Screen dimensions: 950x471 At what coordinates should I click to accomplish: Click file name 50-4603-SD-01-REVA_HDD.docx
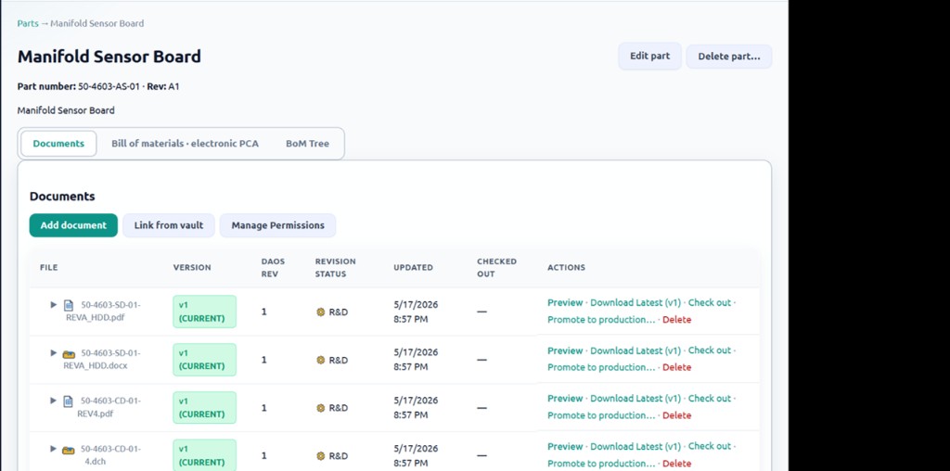tap(102, 359)
